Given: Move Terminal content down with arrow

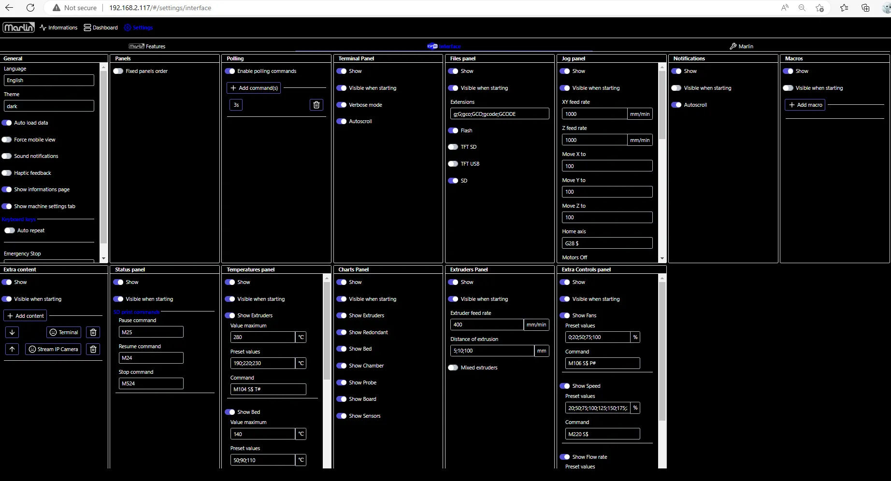Looking at the screenshot, I should (x=12, y=332).
